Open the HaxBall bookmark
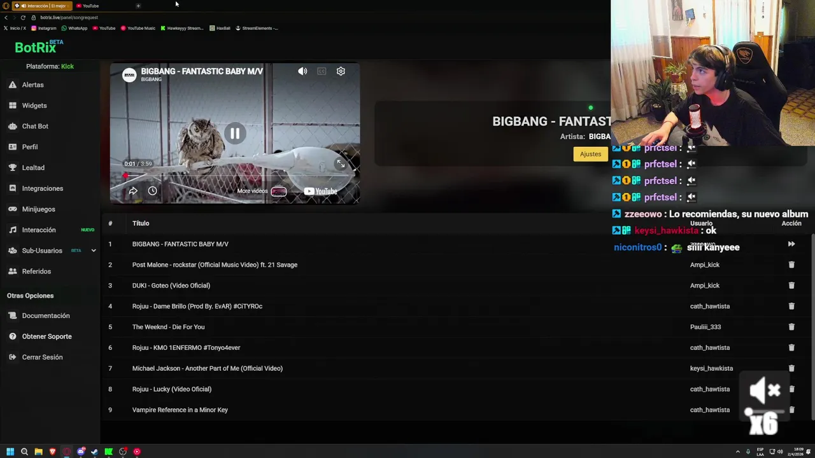The width and height of the screenshot is (815, 458). (x=220, y=28)
